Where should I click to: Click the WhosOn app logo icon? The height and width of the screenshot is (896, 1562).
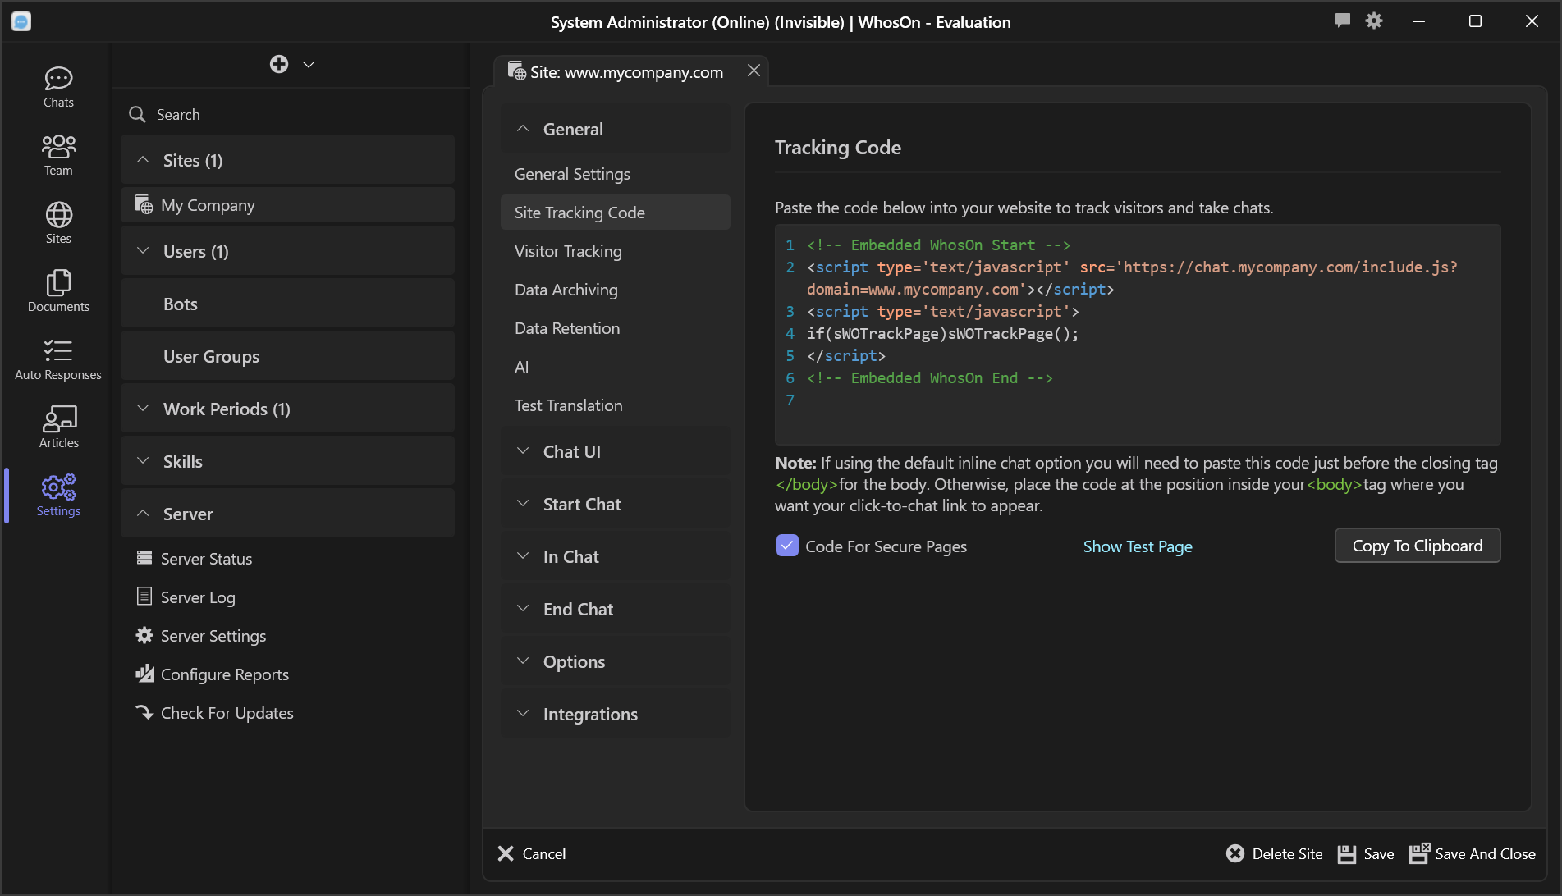21,21
